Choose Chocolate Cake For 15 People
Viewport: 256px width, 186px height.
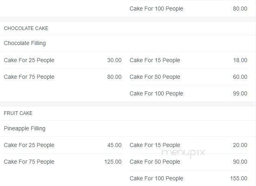(155, 60)
